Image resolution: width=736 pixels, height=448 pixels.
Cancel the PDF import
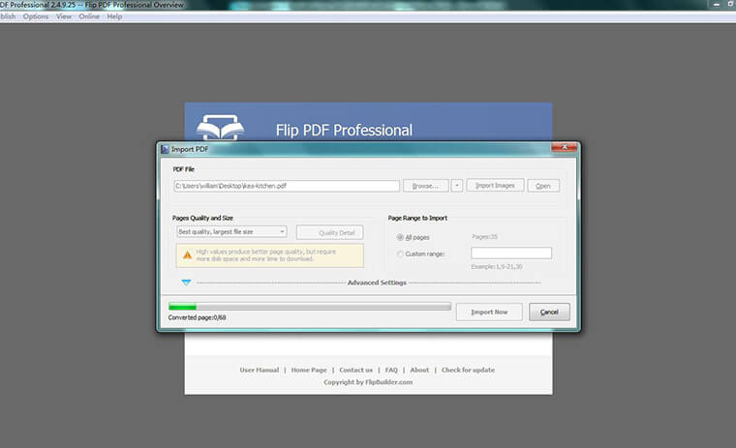[549, 312]
